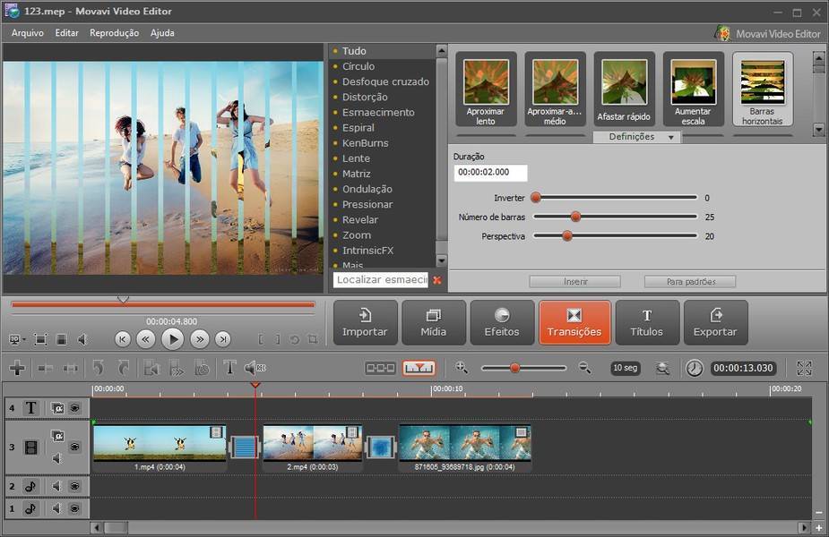Click the rotate icon under the preview

click(295, 339)
